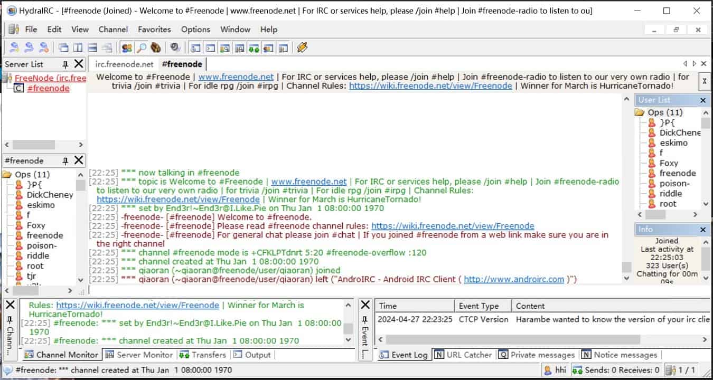
Task: Click the green arrows transfers toolbar icon
Action: pos(254,48)
